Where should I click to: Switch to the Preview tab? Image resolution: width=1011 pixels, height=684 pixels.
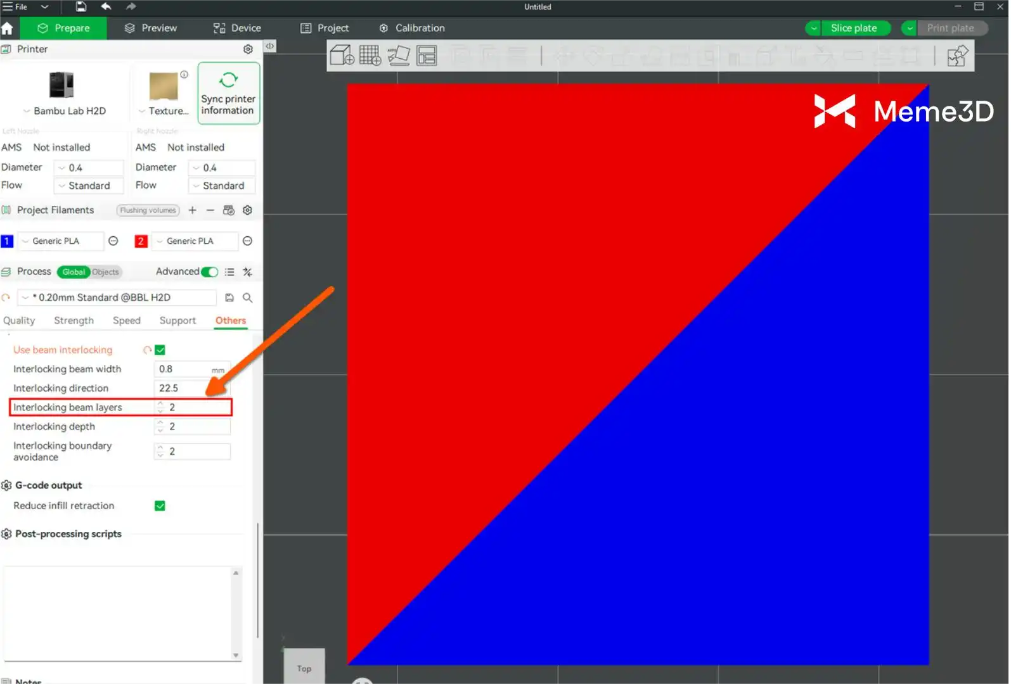tap(151, 28)
